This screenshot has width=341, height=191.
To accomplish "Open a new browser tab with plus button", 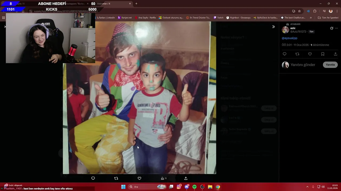I will click(136, 4).
